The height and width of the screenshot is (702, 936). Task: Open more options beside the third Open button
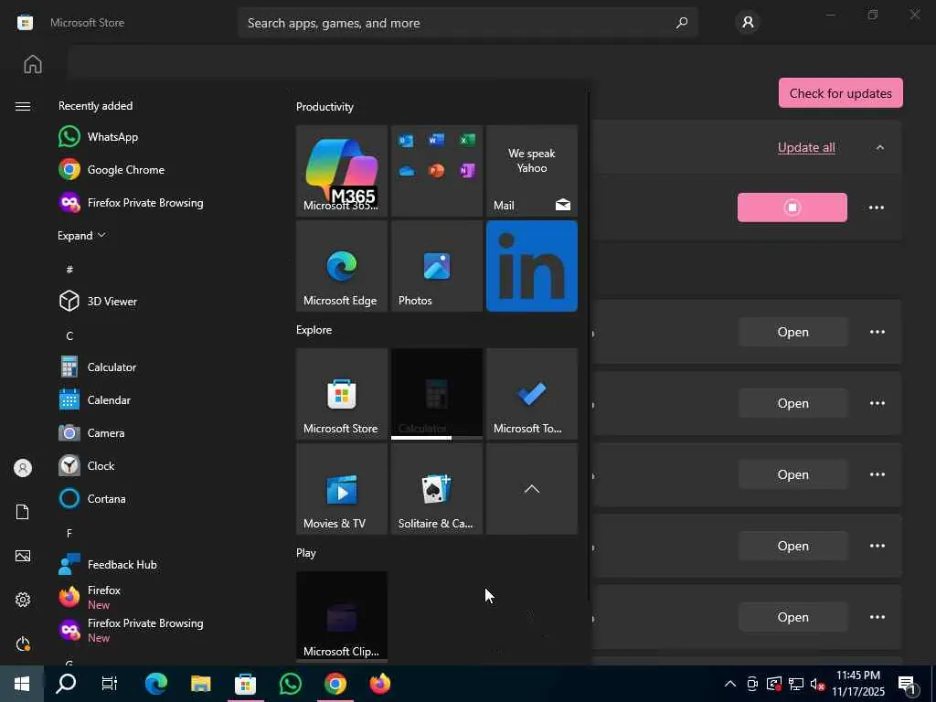tap(877, 474)
